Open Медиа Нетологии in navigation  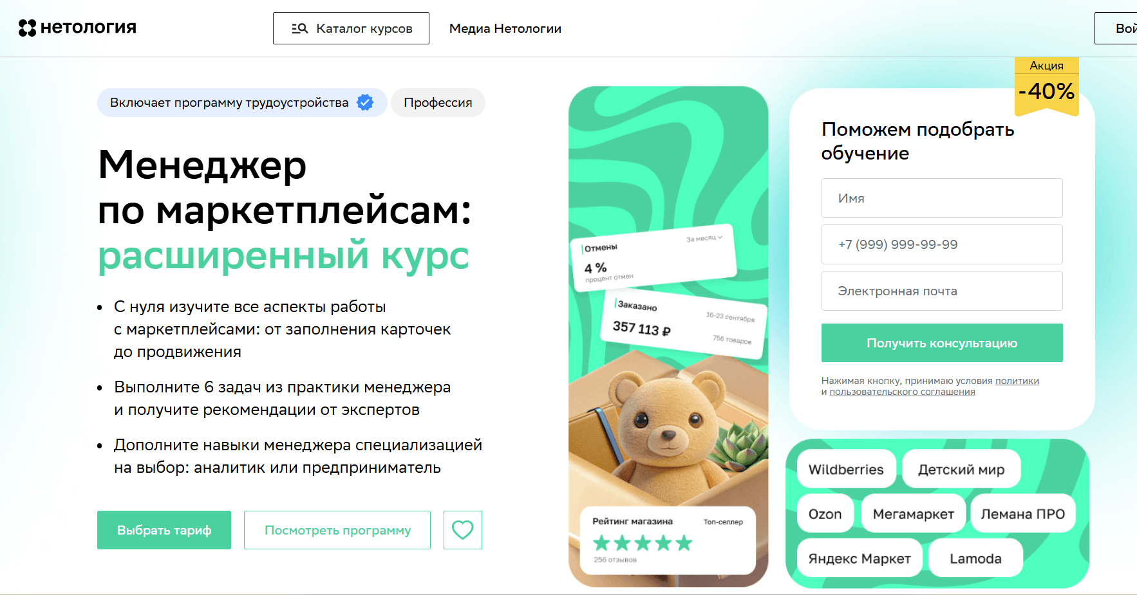pos(505,28)
